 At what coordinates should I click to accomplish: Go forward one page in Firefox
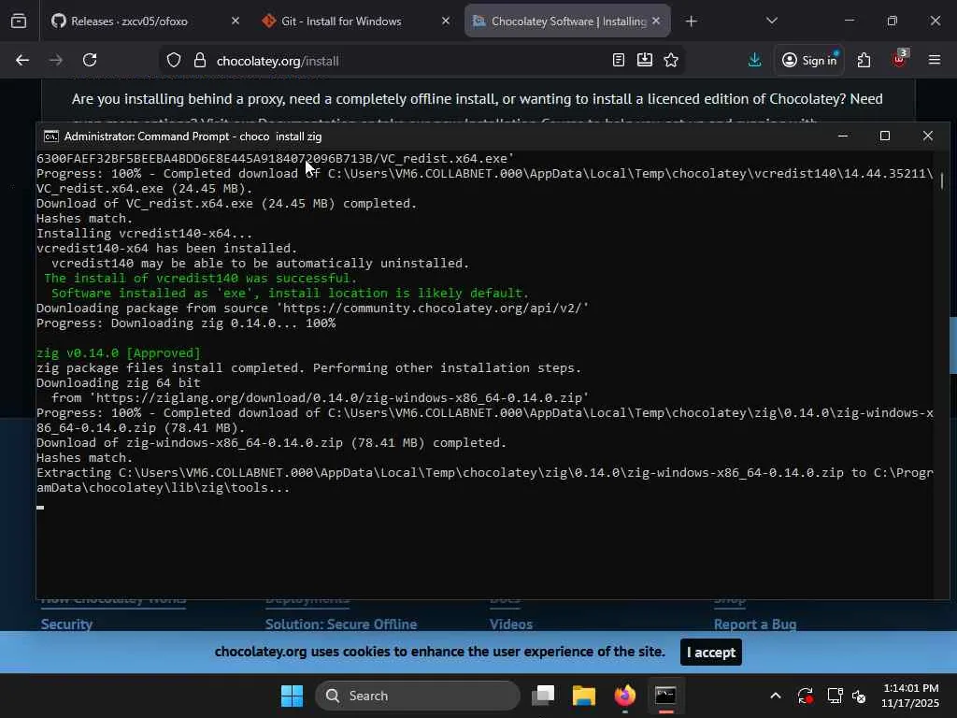[56, 61]
